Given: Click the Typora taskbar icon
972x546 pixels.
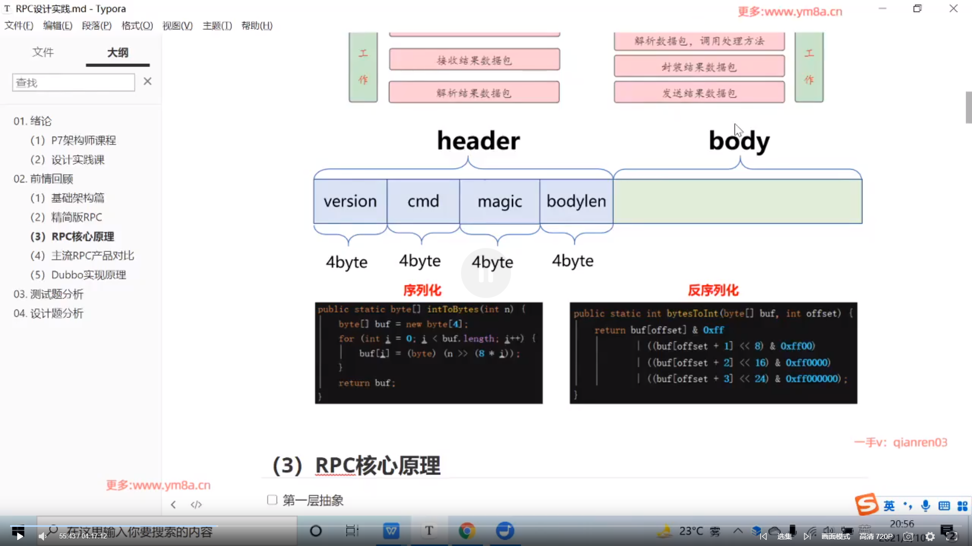Looking at the screenshot, I should pyautogui.click(x=429, y=531).
